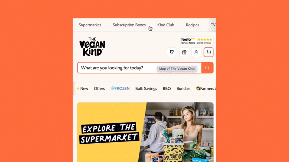
Task: Click the lightning bolt New icon
Action: click(x=78, y=88)
